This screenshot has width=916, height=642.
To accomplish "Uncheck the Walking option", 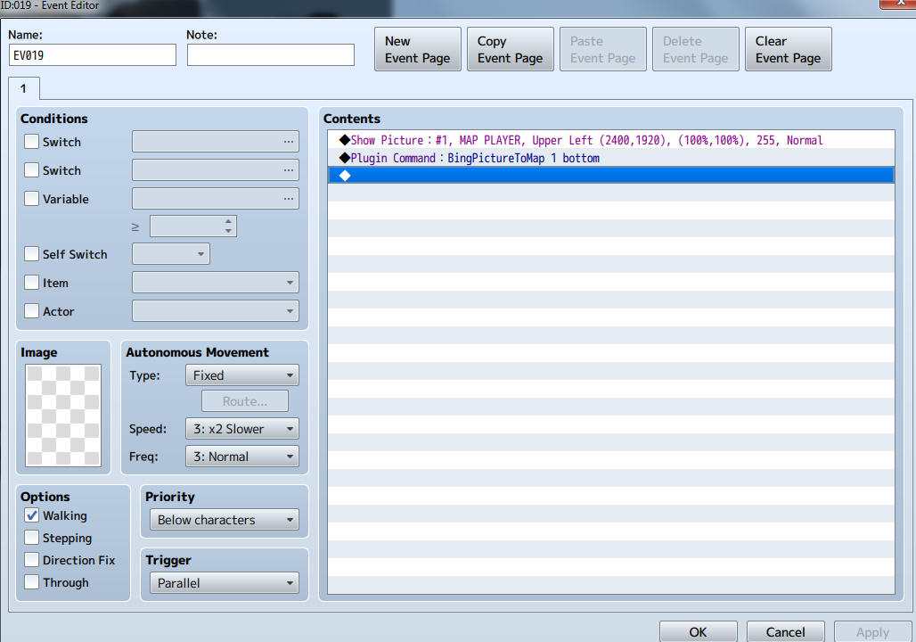I will coord(31,515).
